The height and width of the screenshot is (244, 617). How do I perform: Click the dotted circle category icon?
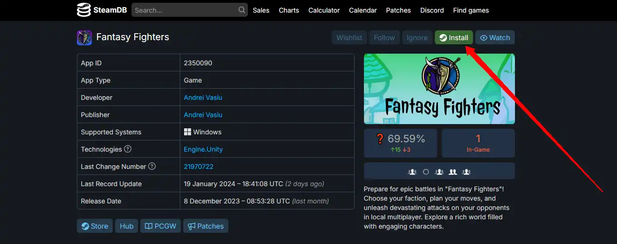[425, 172]
